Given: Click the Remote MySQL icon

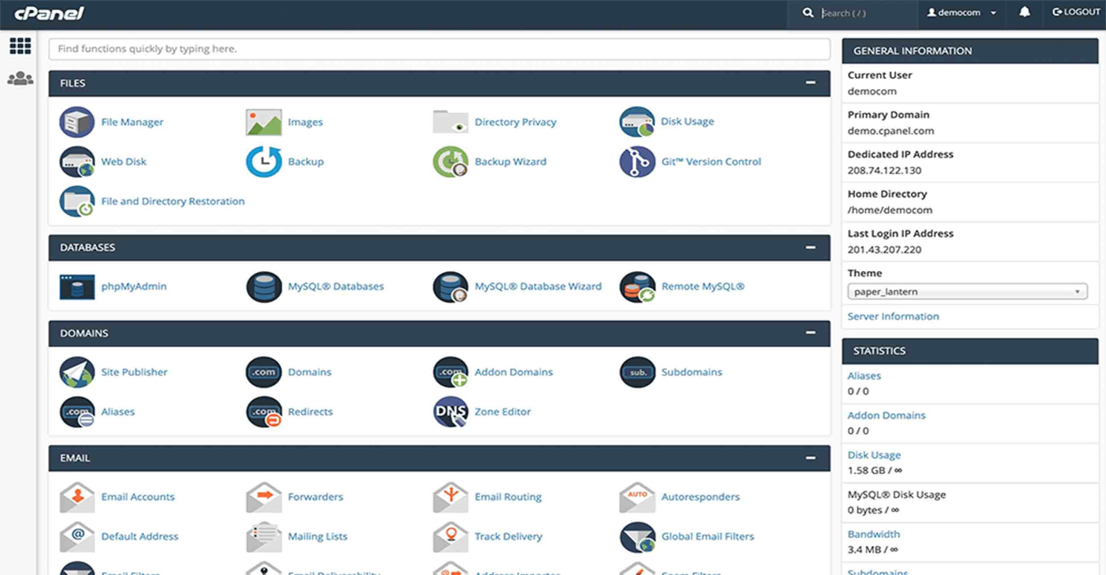Looking at the screenshot, I should (x=637, y=287).
